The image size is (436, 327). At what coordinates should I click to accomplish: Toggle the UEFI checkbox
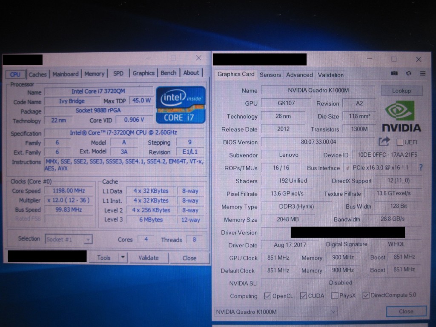coord(400,142)
